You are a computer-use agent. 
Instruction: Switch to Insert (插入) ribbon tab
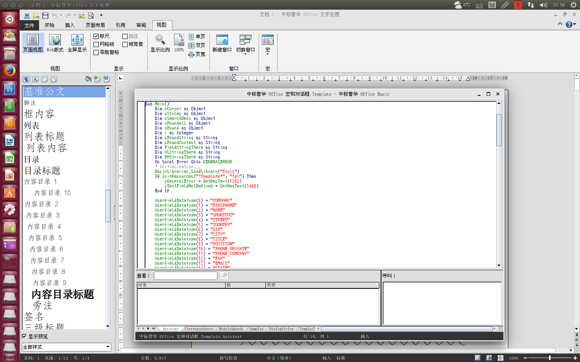[70, 25]
